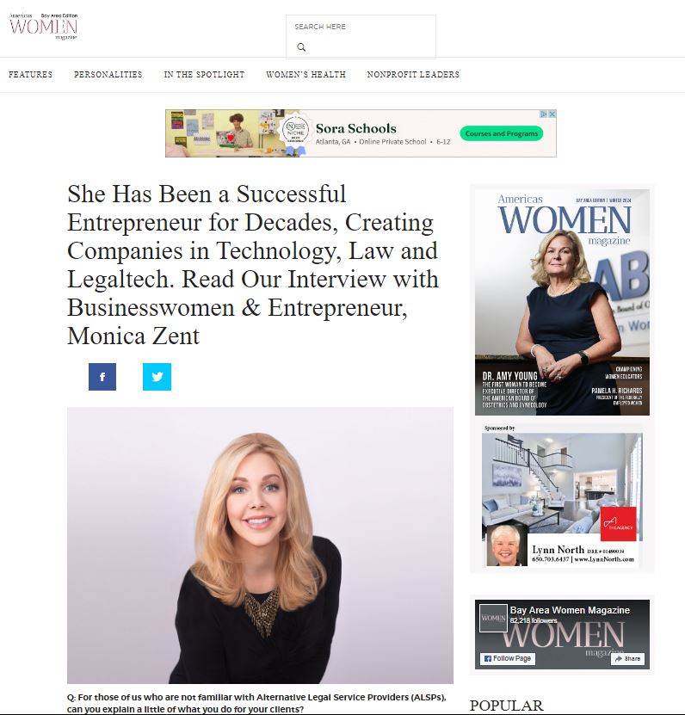
Task: Open the Features menu
Action: (x=31, y=74)
